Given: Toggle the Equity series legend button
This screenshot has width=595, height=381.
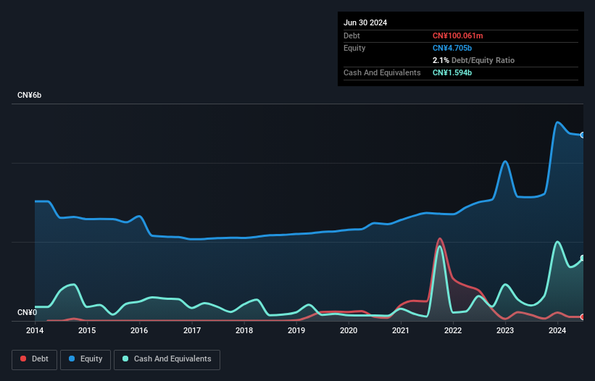Looking at the screenshot, I should (x=86, y=359).
